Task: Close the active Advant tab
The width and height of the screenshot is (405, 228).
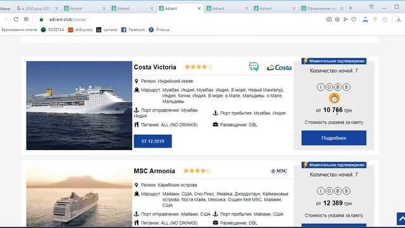Action: tap(199, 8)
